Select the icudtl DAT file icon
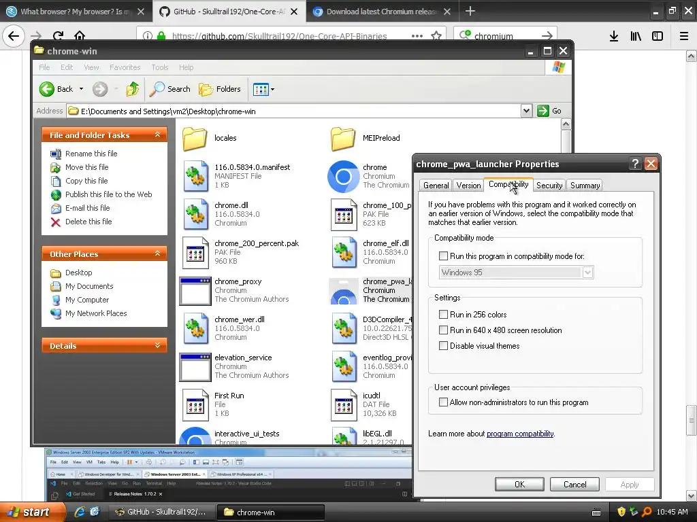The height and width of the screenshot is (522, 697). tap(344, 405)
